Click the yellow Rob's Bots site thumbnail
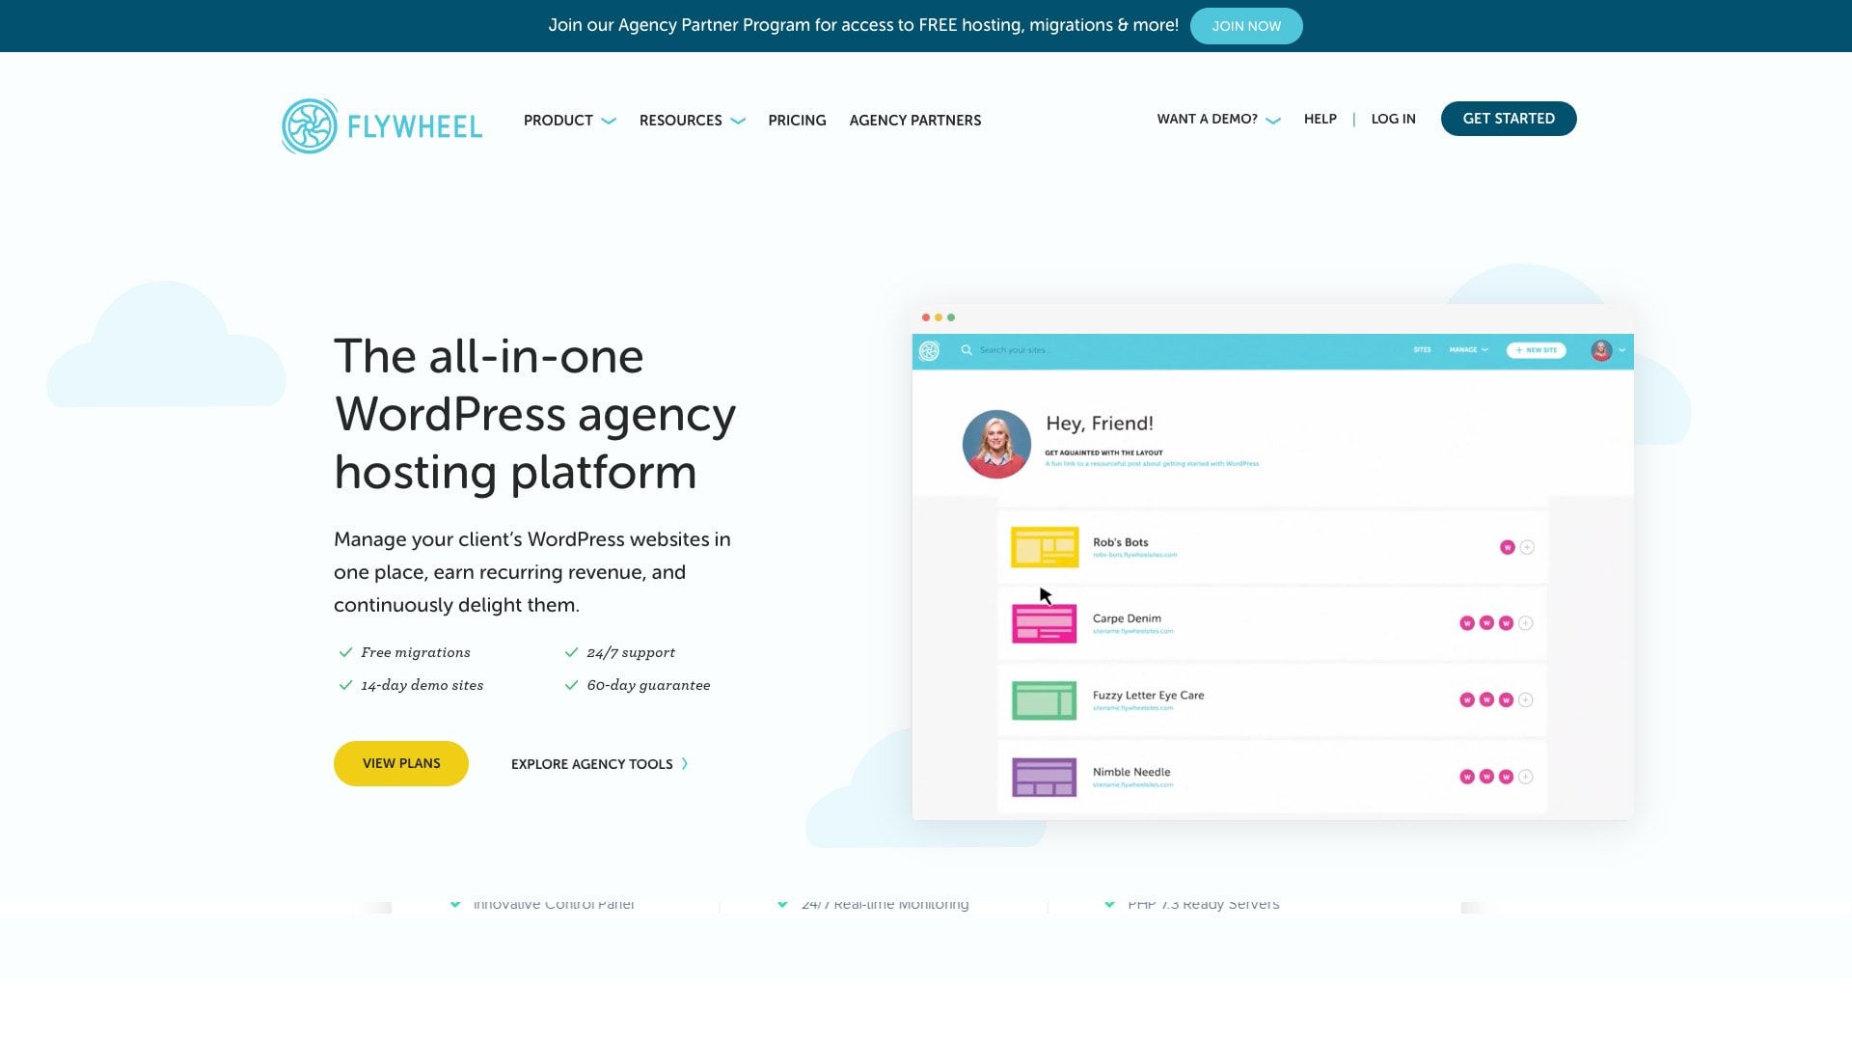 (1044, 546)
